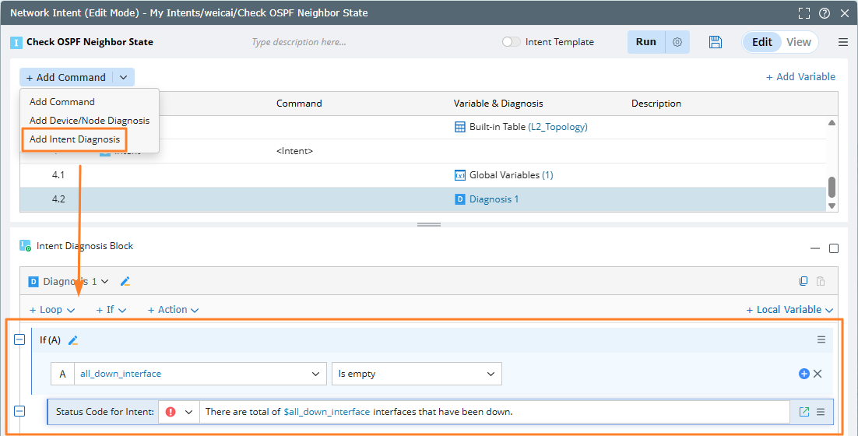The image size is (858, 436).
Task: Choose Add Device/Node Diagnosis option
Action: coord(90,121)
